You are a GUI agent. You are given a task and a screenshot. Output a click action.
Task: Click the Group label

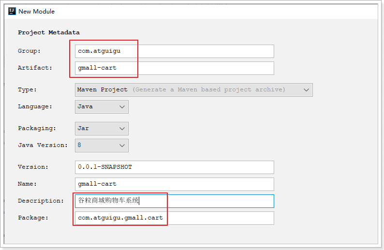click(30, 51)
